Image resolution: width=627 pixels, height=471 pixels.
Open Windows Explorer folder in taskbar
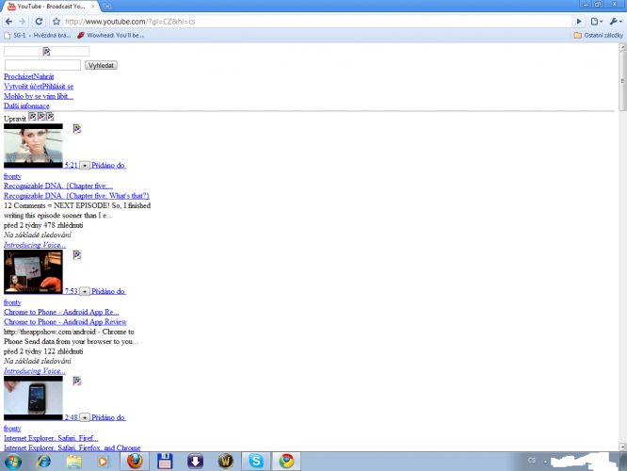[74, 462]
